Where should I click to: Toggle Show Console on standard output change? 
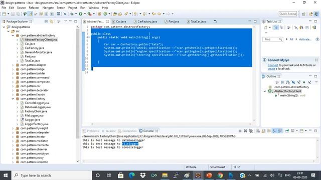point(274,131)
